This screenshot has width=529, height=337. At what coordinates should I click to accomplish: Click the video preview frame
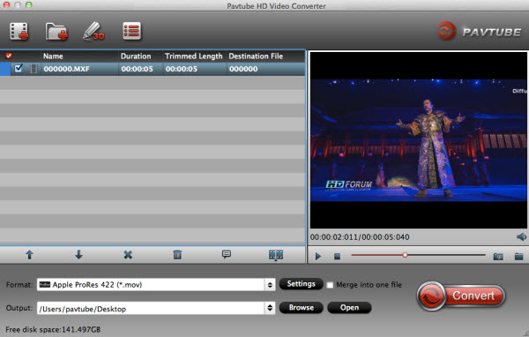pos(418,140)
